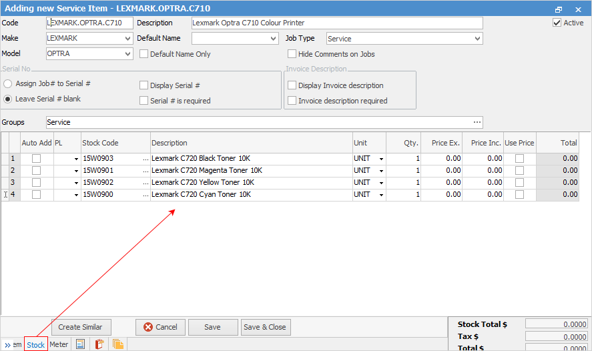Tick Auto Add for Magenta Toner row
Viewport: 592px width, 351px height.
pos(36,171)
